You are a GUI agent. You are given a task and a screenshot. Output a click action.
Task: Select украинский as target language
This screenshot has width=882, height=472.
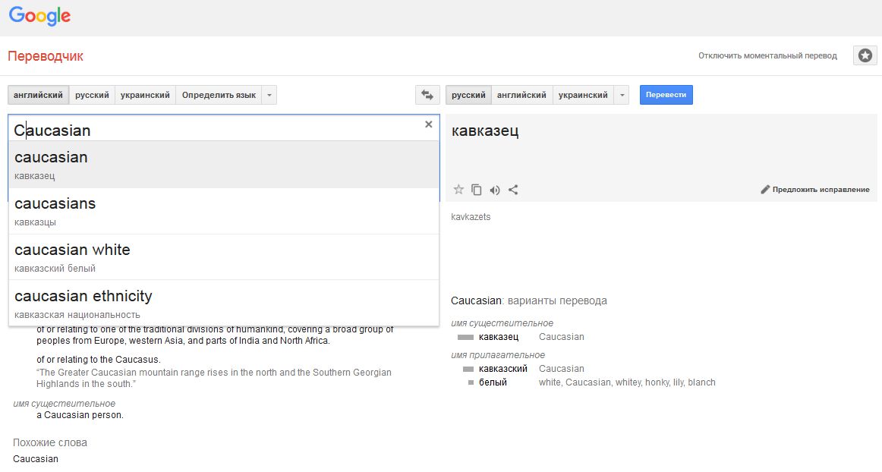tap(583, 95)
